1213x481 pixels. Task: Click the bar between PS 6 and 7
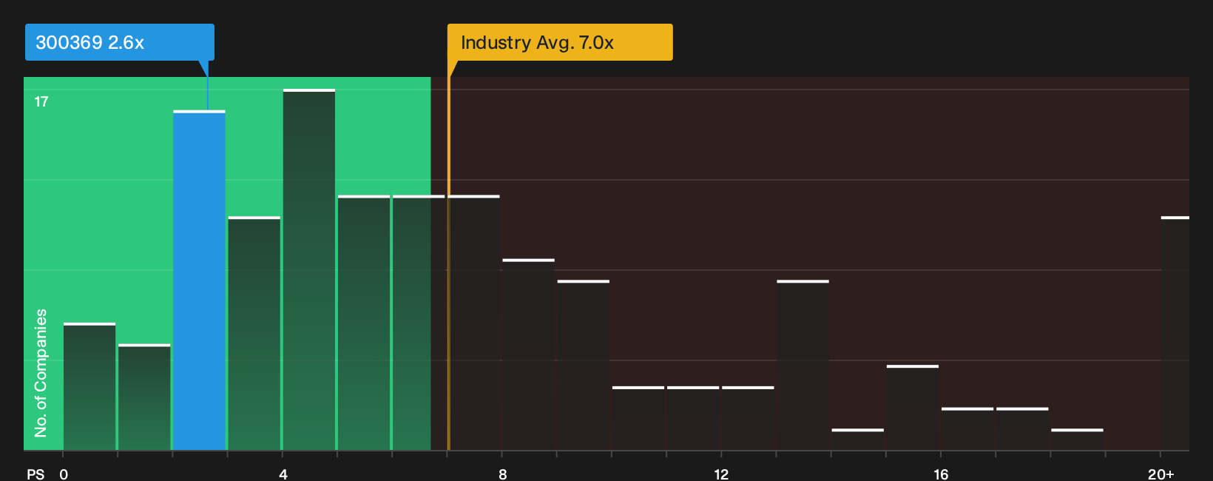[x=419, y=323]
